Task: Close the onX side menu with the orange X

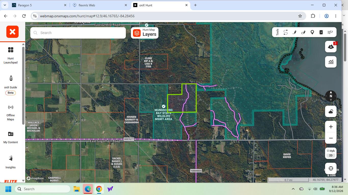Action: (12, 32)
